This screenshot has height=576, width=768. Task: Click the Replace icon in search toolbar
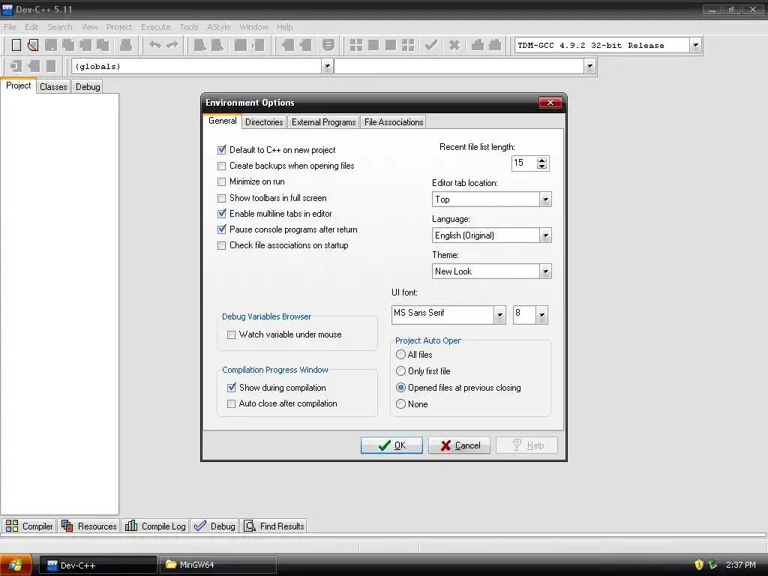point(217,45)
